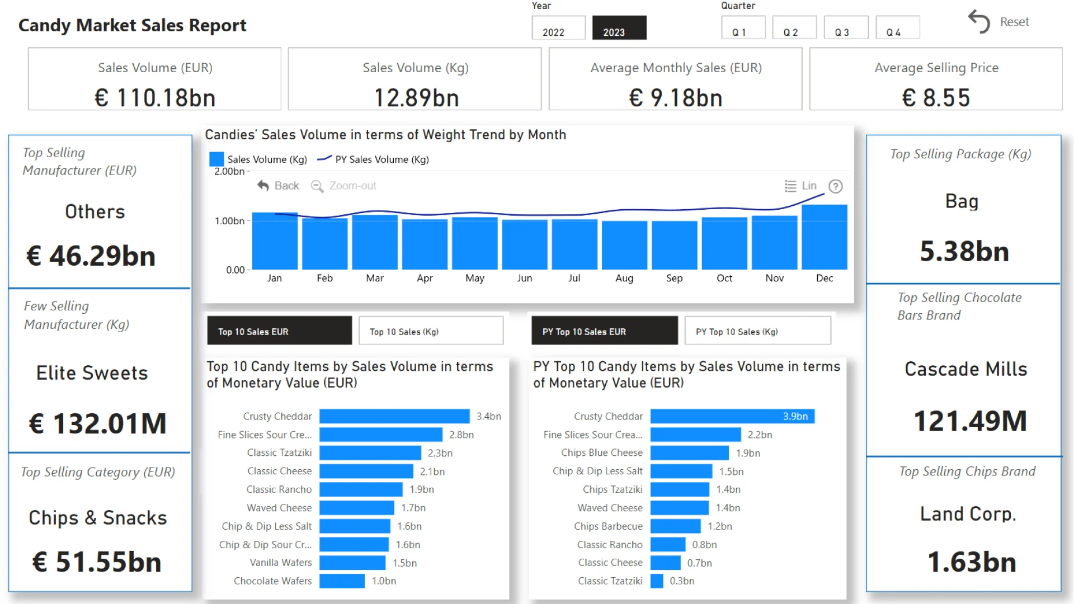
Task: Select the Jun bar in monthly chart
Action: [525, 244]
